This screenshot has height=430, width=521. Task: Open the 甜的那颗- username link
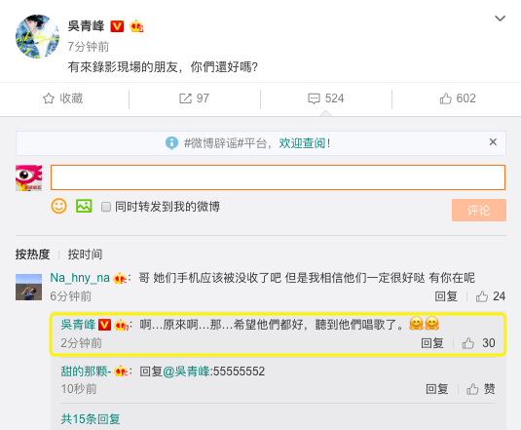coord(86,371)
